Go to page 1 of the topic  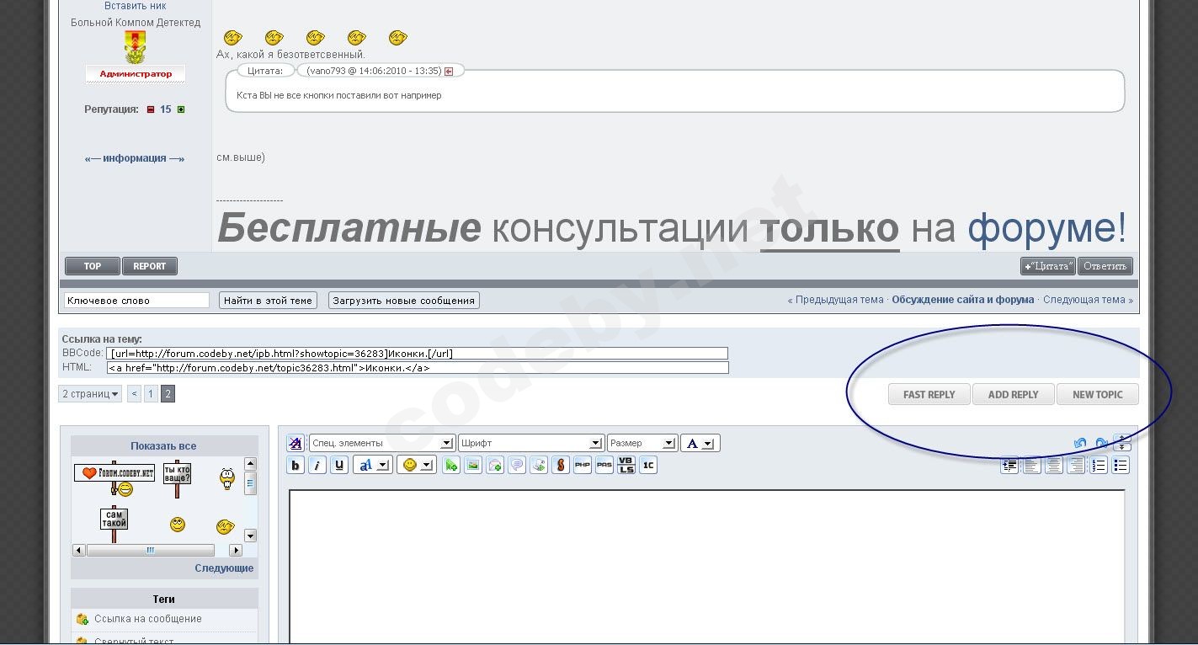151,394
